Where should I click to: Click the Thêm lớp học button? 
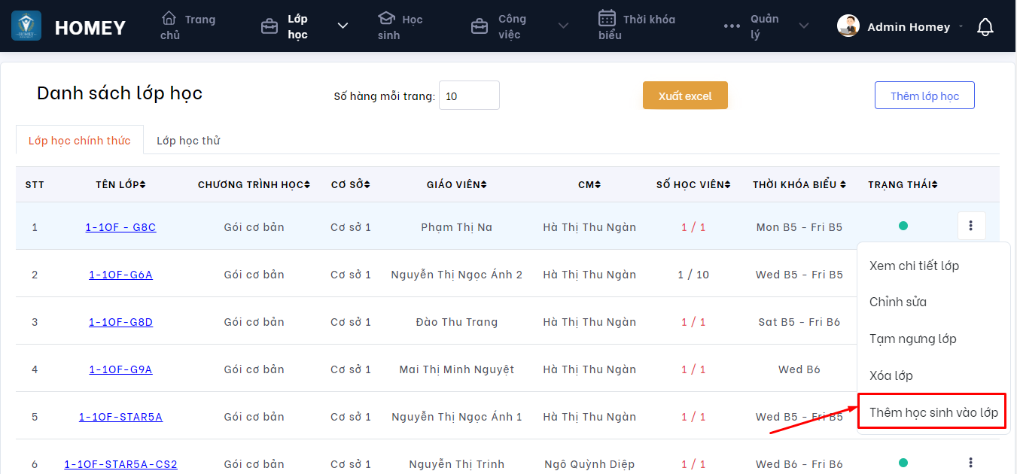click(924, 96)
